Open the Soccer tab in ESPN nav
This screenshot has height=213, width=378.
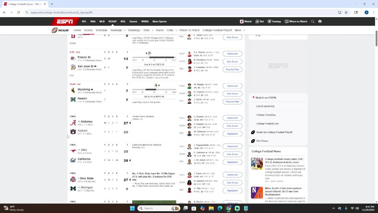click(x=133, y=21)
